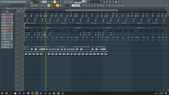169x95 pixels.
Task: Open the Part_1 breadcrumb dropdown
Action: coord(52,8)
